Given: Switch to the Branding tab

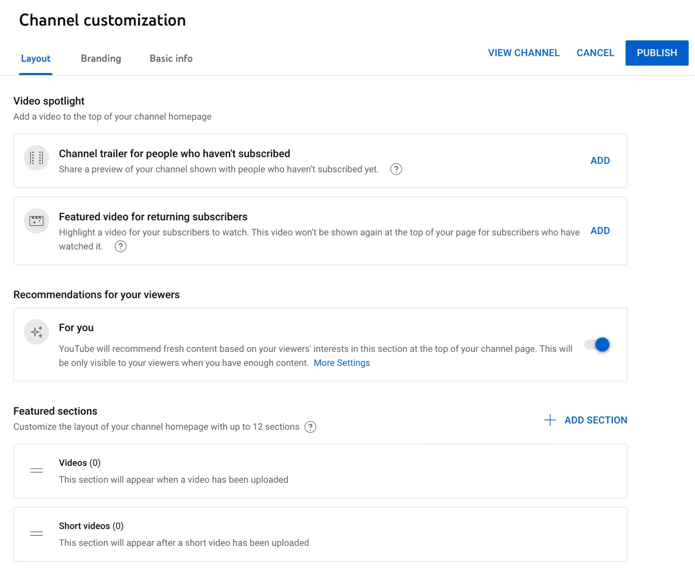Looking at the screenshot, I should pos(101,58).
